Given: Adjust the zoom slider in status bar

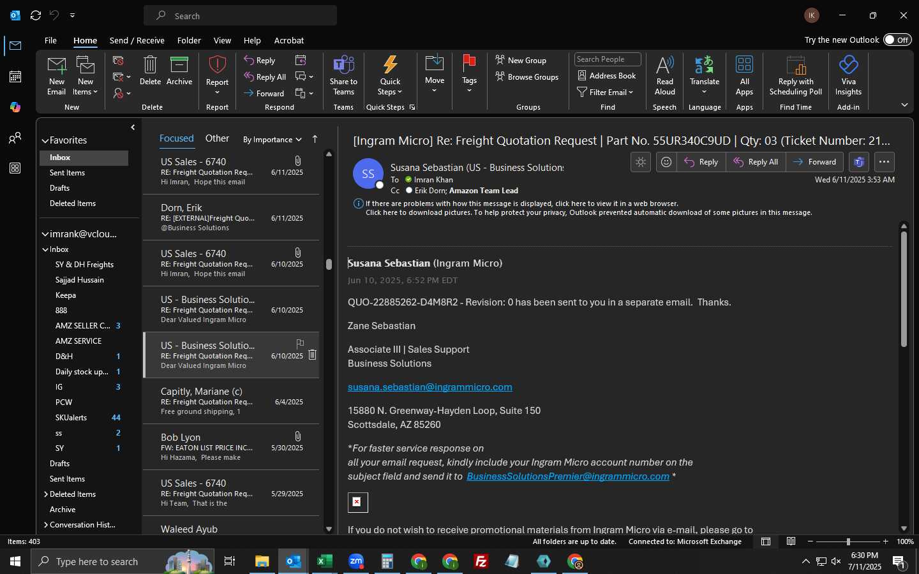Looking at the screenshot, I should (x=848, y=541).
